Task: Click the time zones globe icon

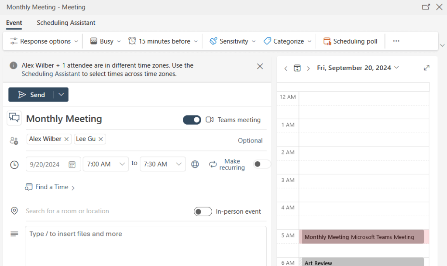Action: coord(195,164)
